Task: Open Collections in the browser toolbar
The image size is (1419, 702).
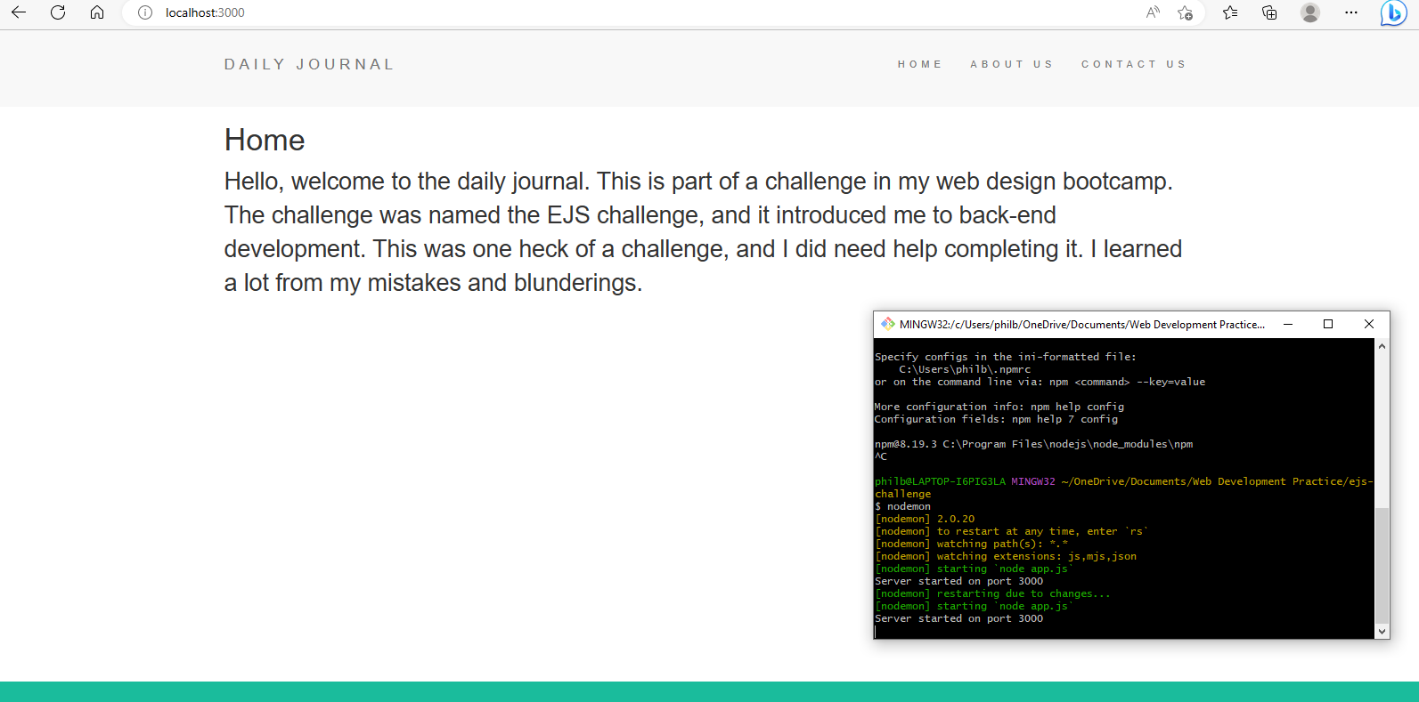Action: pos(1269,13)
